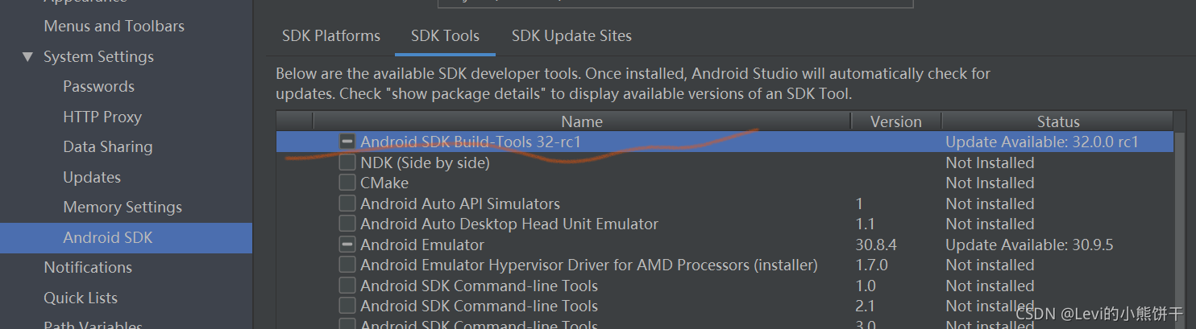The image size is (1196, 329).
Task: Check Android Auto Desktop Head Unit Emulator
Action: pos(347,224)
